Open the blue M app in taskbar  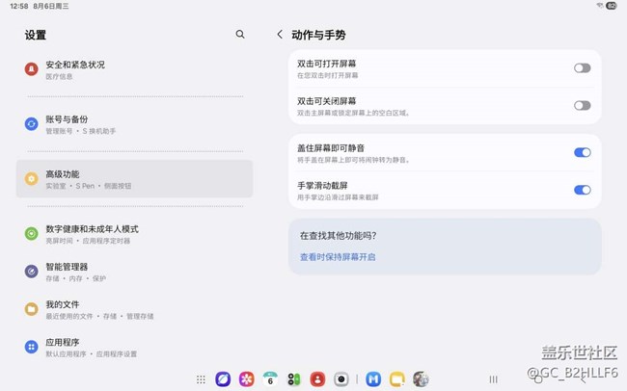coord(372,379)
